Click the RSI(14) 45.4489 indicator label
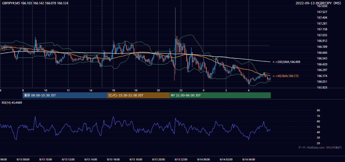345x162 pixels. pyautogui.click(x=12, y=103)
